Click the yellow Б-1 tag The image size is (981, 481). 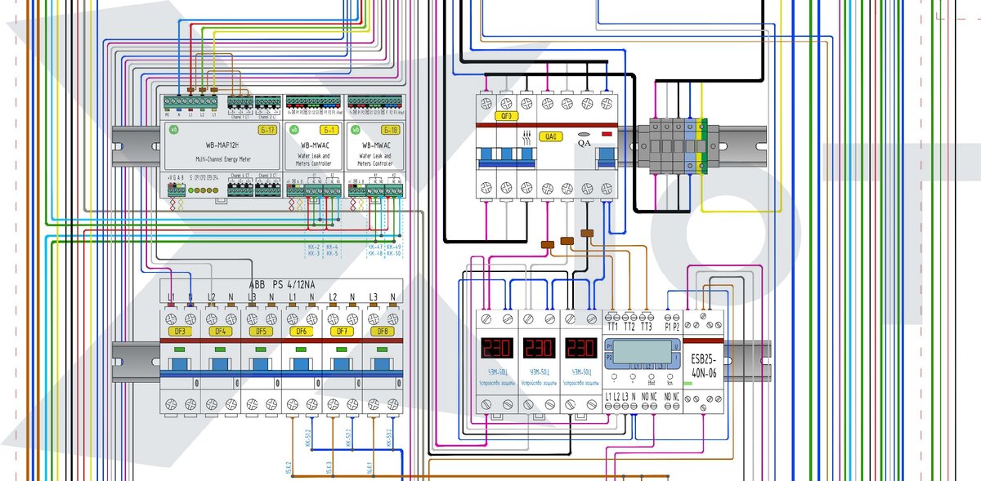tap(330, 130)
